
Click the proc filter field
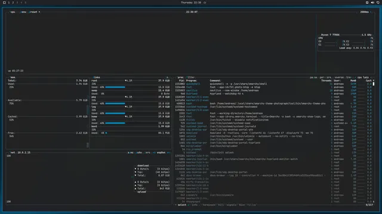point(190,77)
